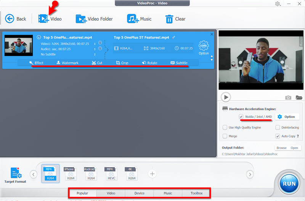The width and height of the screenshot is (305, 201).
Task: Add a video with the Video button
Action: click(50, 19)
